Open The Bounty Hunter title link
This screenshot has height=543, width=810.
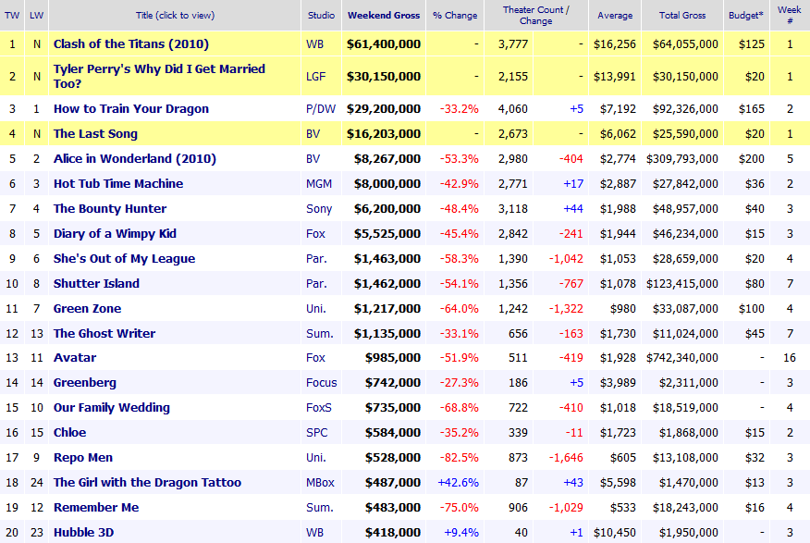click(110, 209)
